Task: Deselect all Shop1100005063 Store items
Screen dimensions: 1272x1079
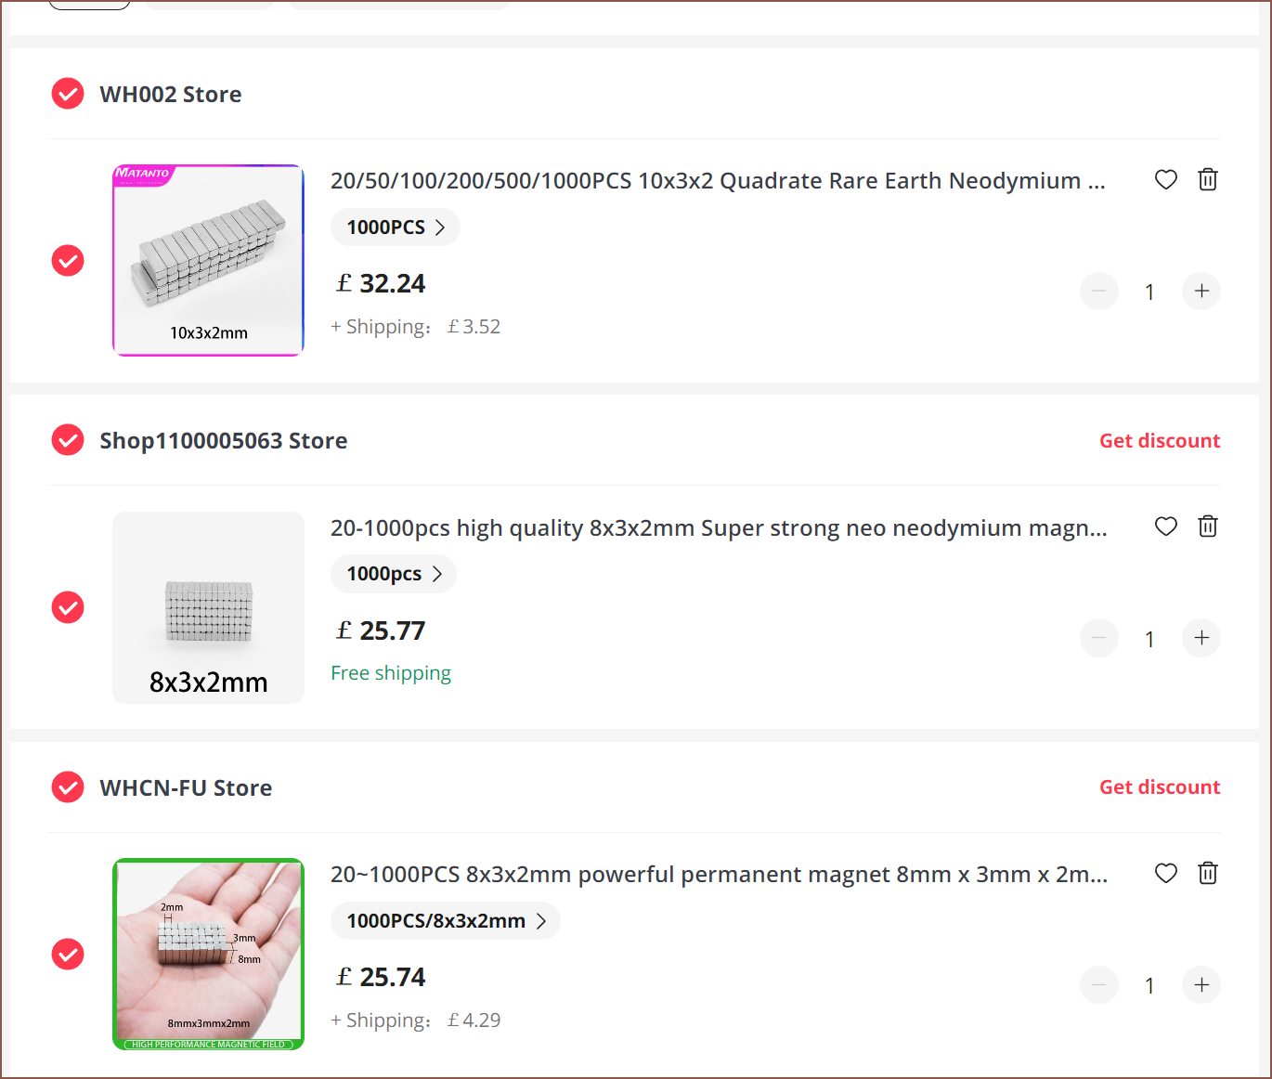Action: (x=68, y=440)
